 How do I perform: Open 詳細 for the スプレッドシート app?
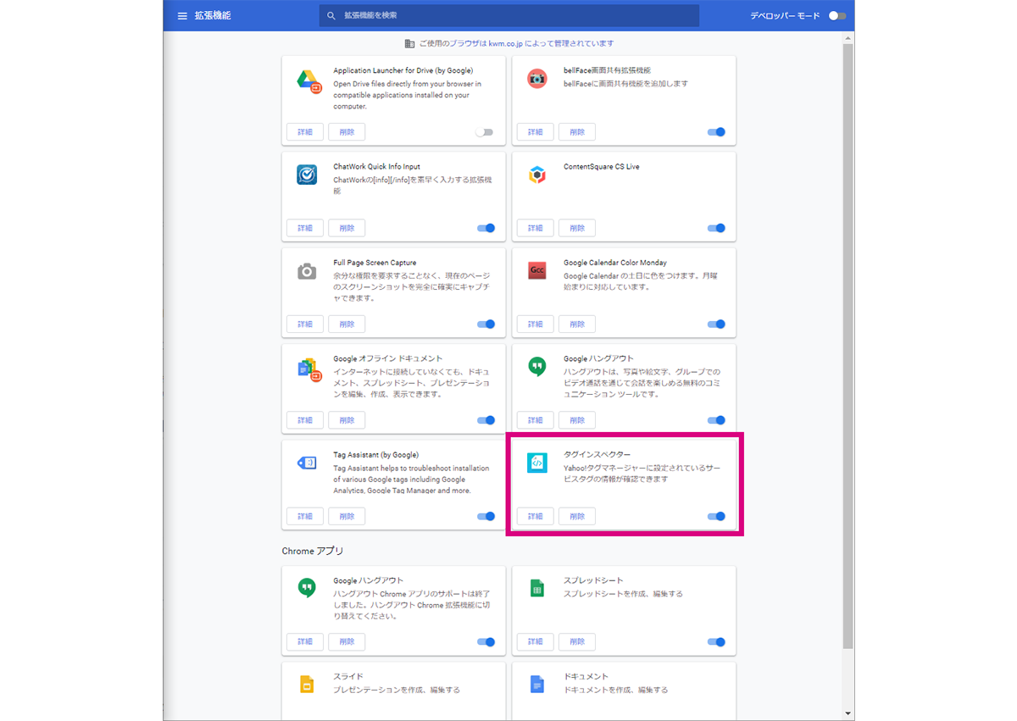point(535,642)
